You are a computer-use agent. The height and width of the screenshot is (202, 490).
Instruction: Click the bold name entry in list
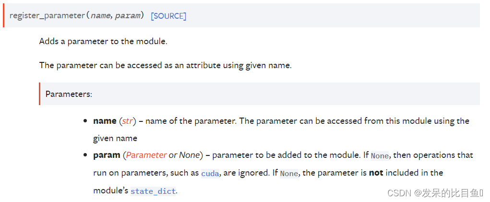(x=105, y=121)
